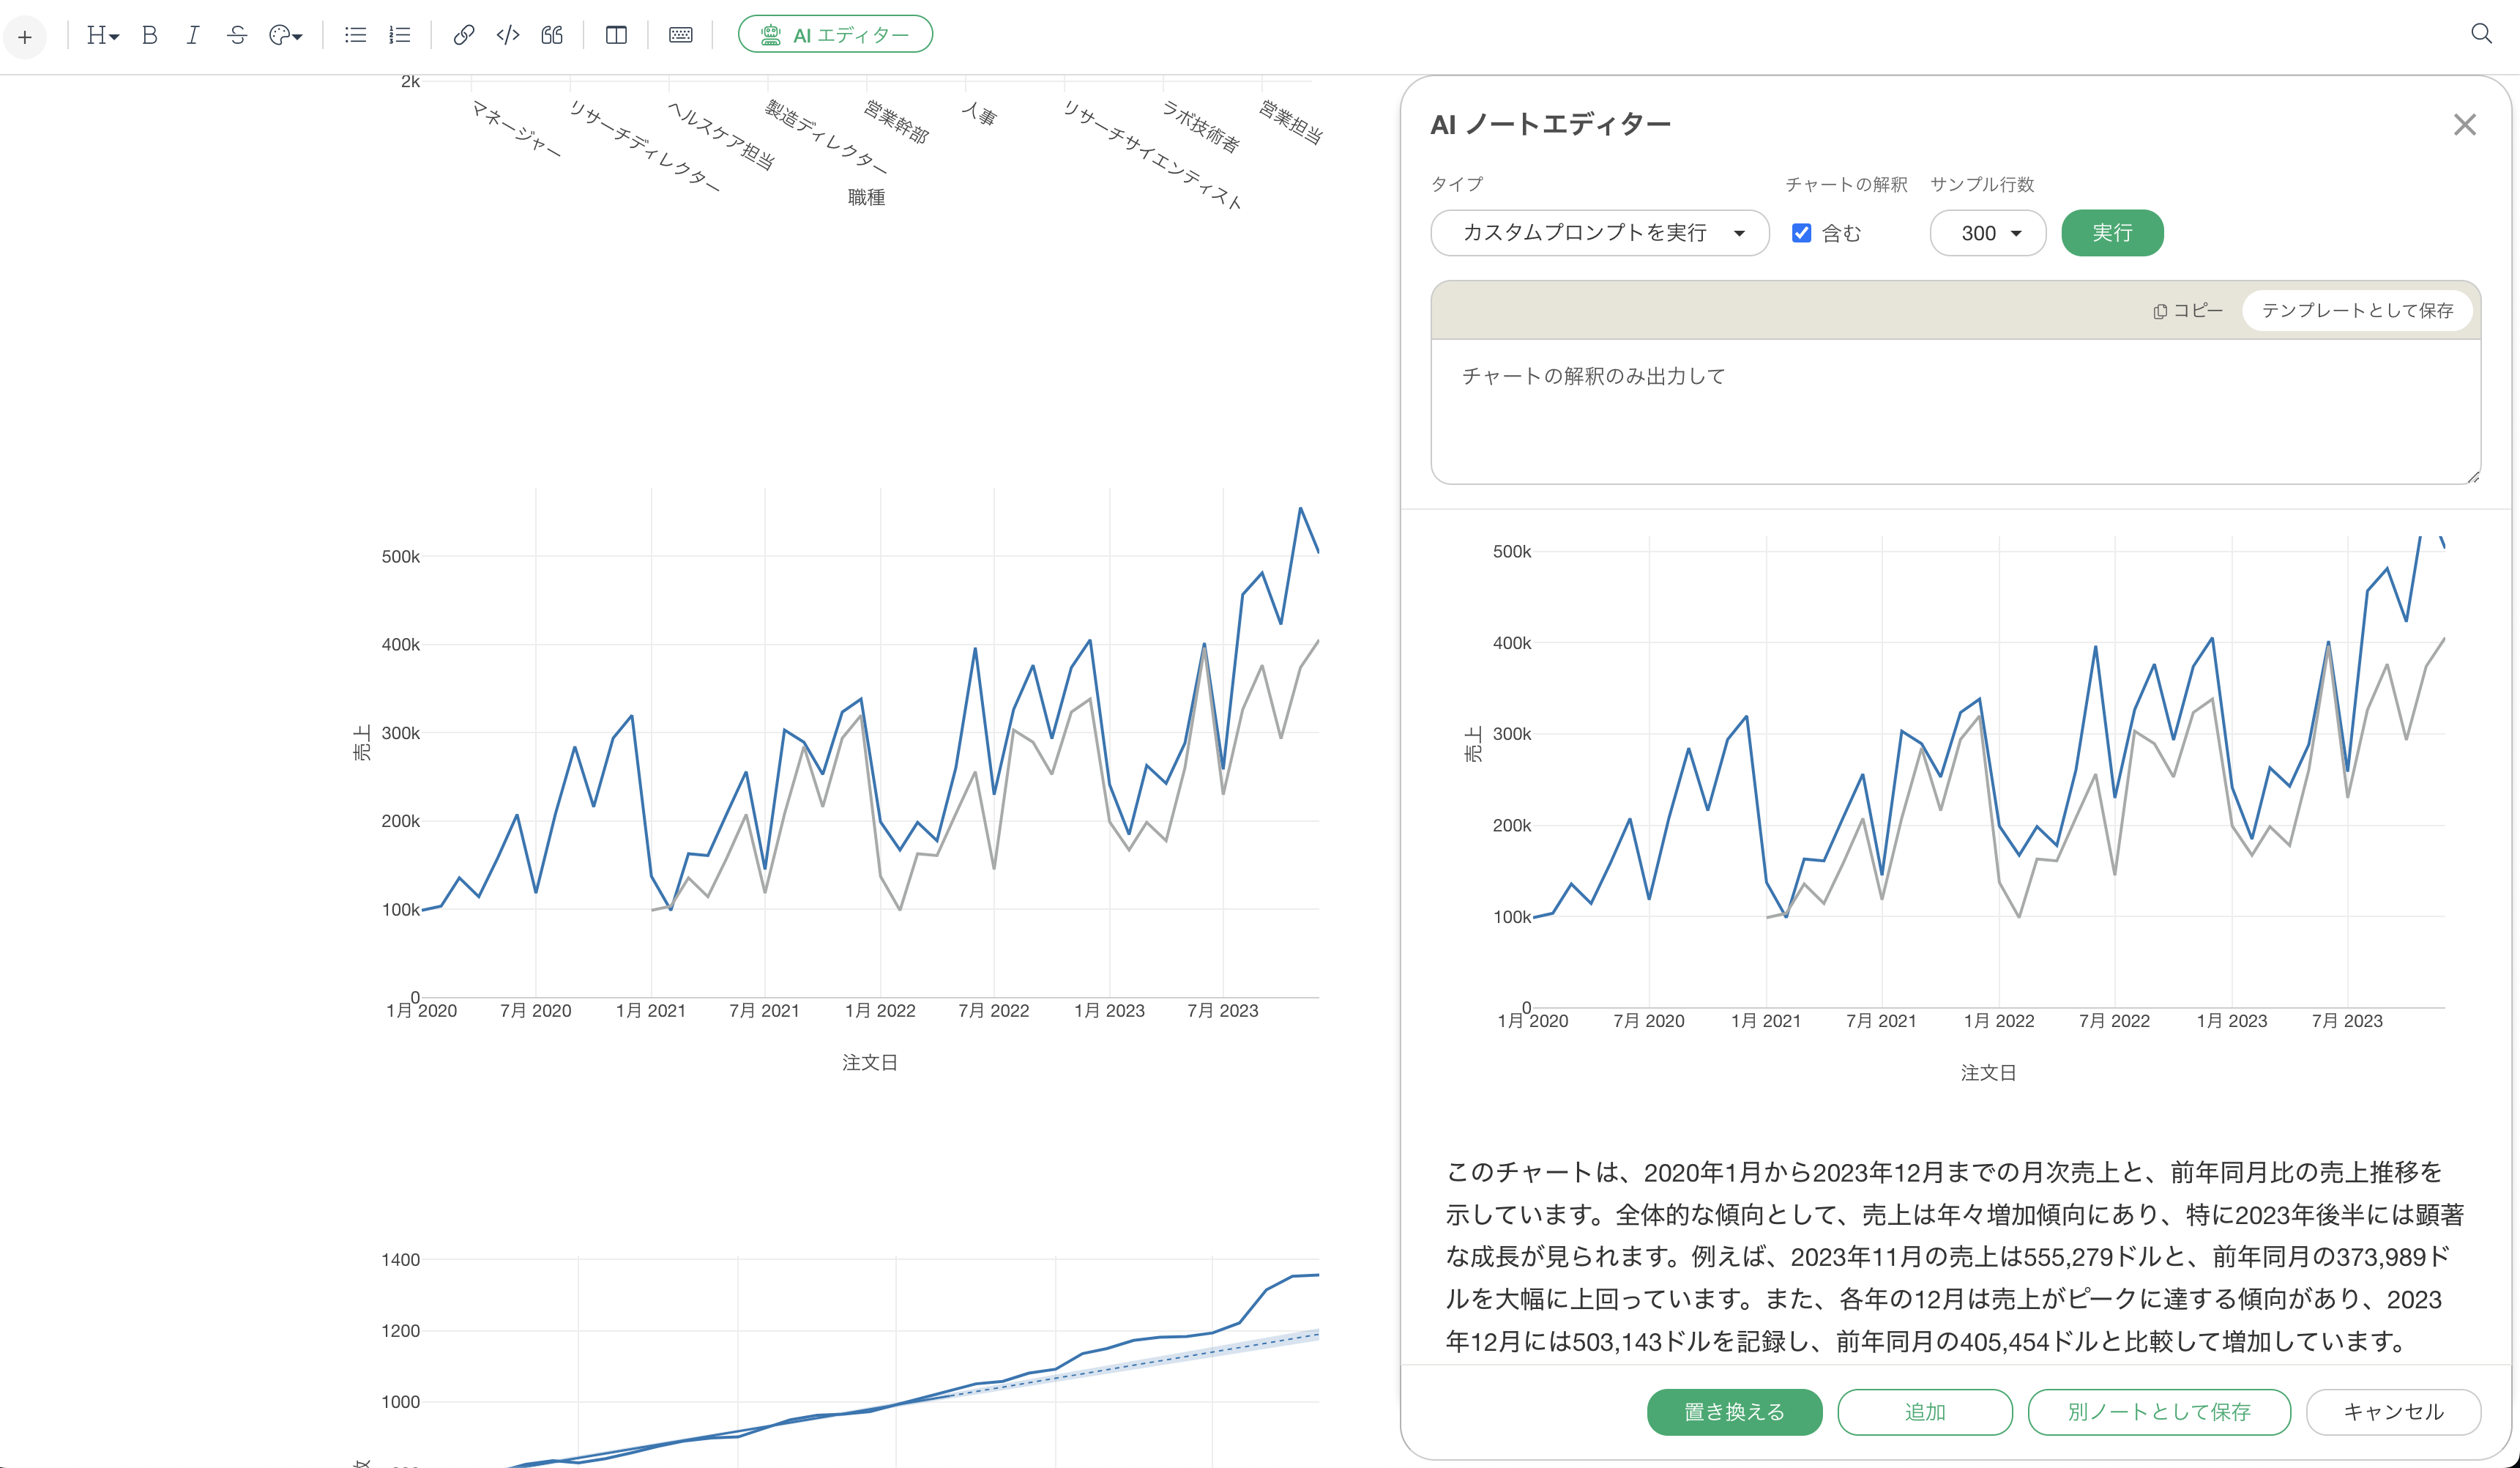Click the plus add-block icon
This screenshot has height=1468, width=2520.
[25, 37]
